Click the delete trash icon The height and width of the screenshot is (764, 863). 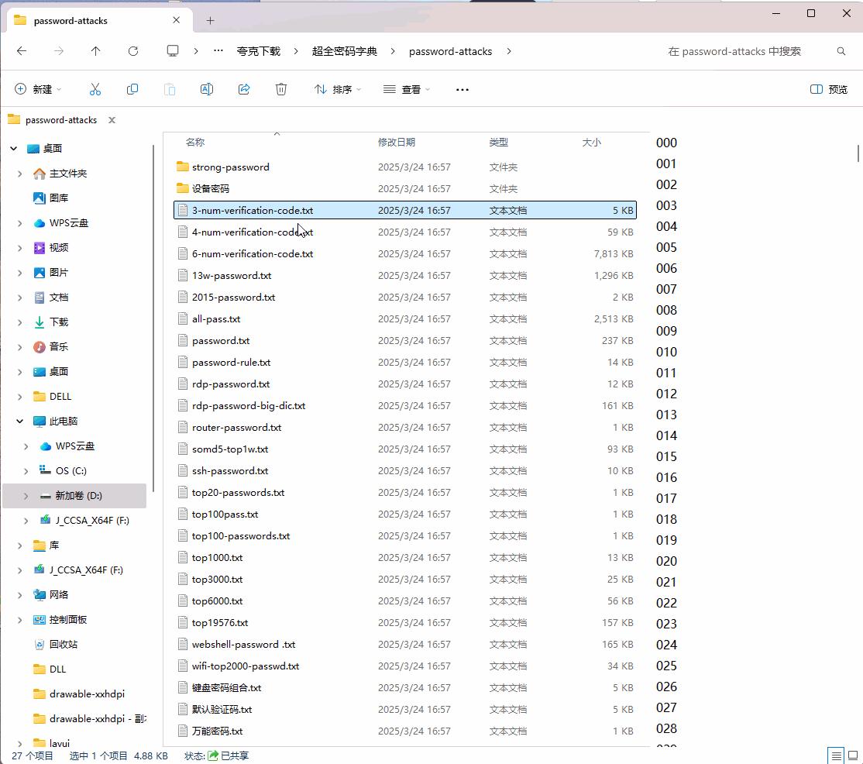281,89
